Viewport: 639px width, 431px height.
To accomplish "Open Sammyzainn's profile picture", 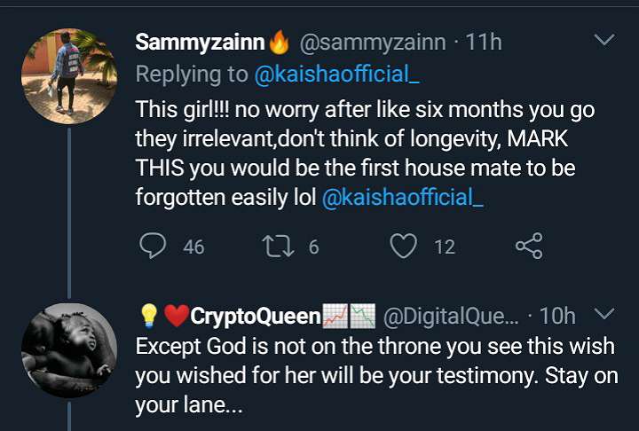I will coord(69,75).
